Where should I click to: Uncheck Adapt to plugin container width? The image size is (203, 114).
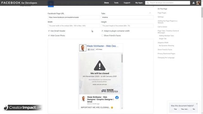[102, 31]
